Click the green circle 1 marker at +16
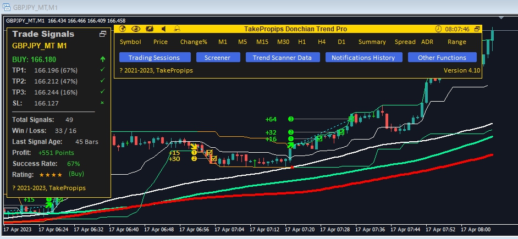This screenshot has width=518, height=239. pos(291,138)
